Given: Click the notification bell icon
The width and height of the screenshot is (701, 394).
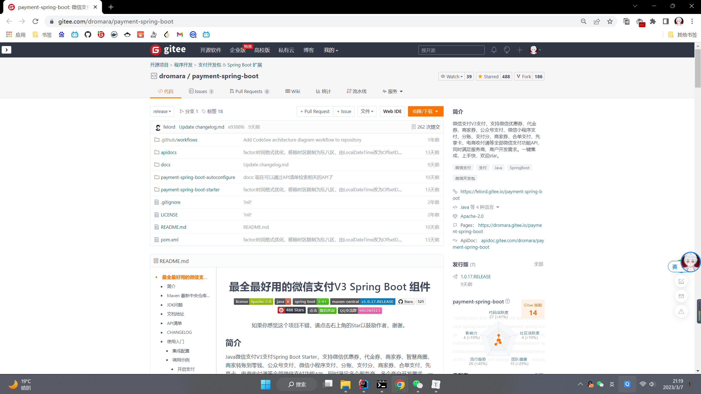Looking at the screenshot, I should click(494, 50).
